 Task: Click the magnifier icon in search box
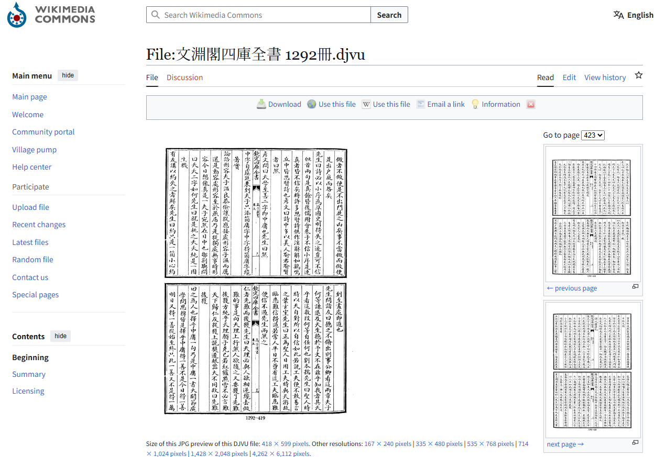155,15
